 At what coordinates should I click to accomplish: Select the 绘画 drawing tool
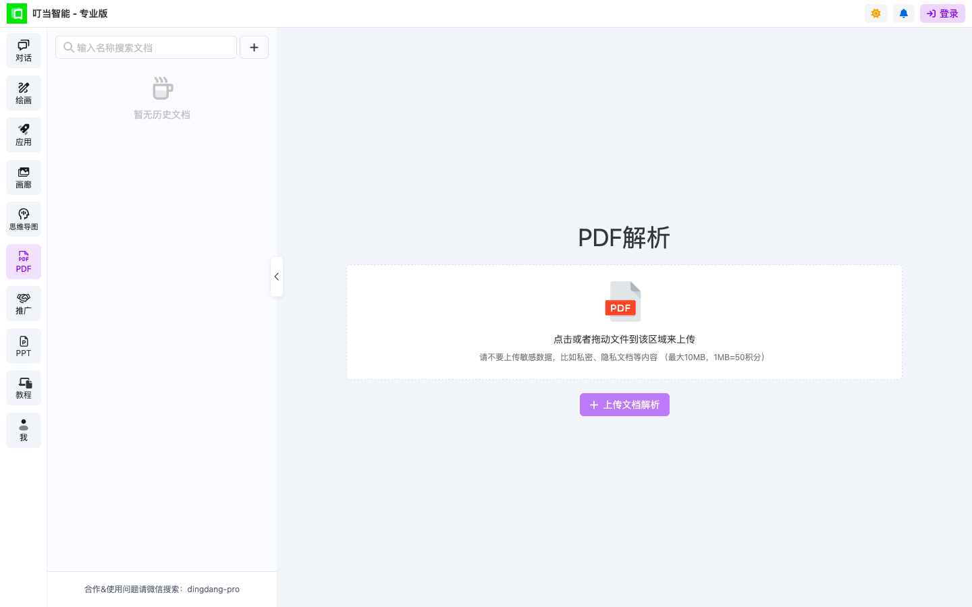23,92
